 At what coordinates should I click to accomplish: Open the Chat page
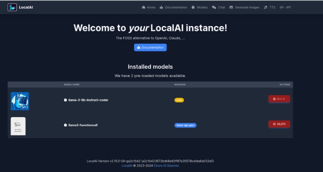(x=219, y=8)
